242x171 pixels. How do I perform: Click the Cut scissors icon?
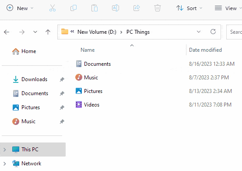click(x=53, y=8)
